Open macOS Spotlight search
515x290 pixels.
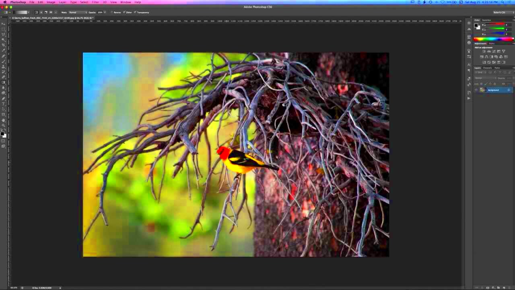tap(503, 2)
